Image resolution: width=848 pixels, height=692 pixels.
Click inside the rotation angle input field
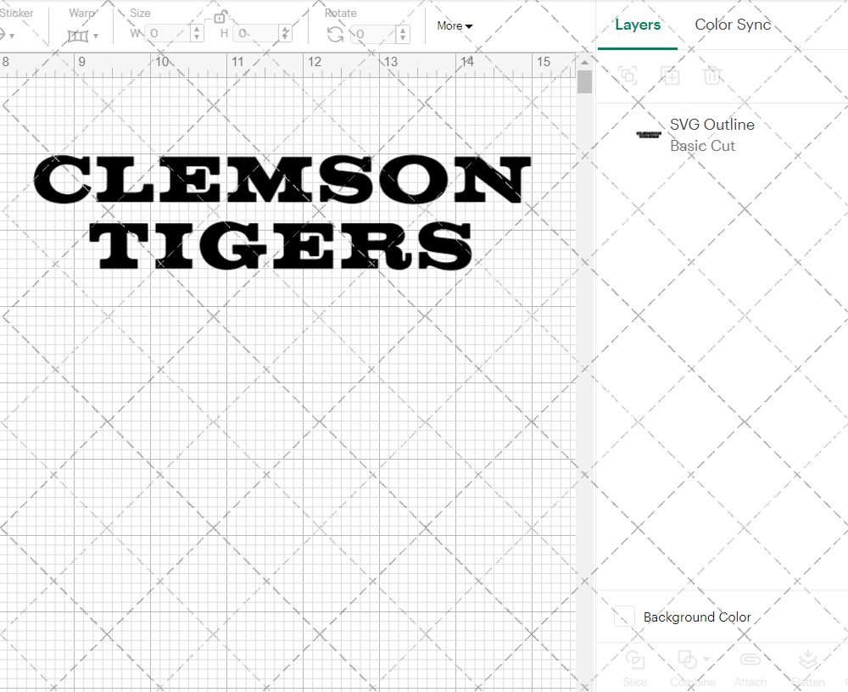pos(373,36)
